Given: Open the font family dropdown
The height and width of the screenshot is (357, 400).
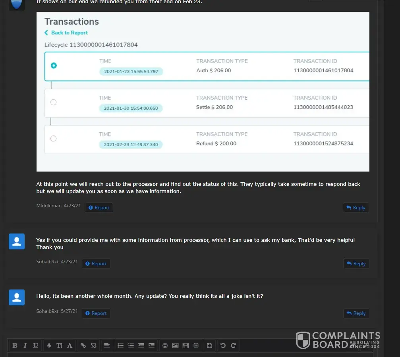Looking at the screenshot, I should pyautogui.click(x=70, y=345).
